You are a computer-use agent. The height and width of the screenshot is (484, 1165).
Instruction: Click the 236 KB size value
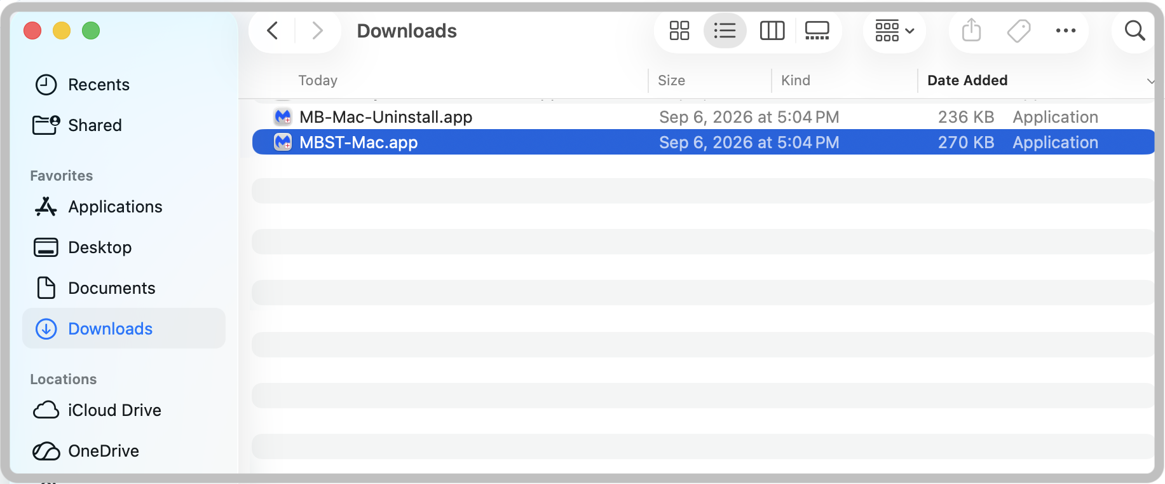[x=966, y=117]
